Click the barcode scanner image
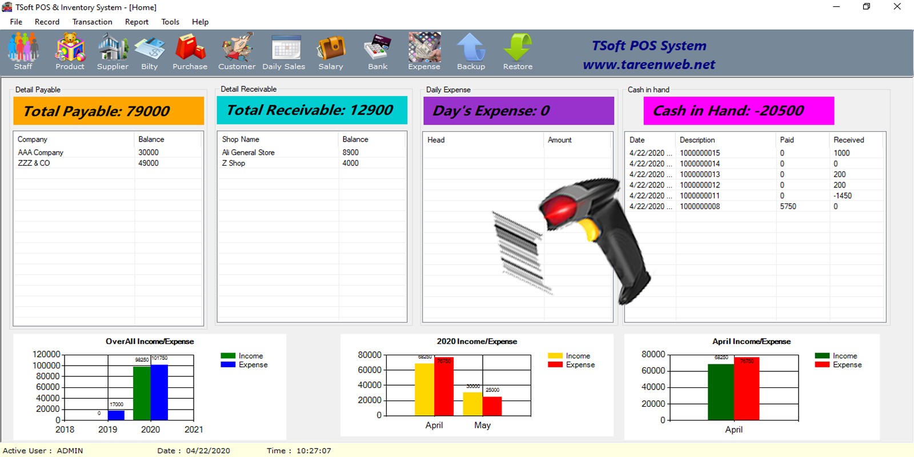The height and width of the screenshot is (457, 914). (x=572, y=241)
